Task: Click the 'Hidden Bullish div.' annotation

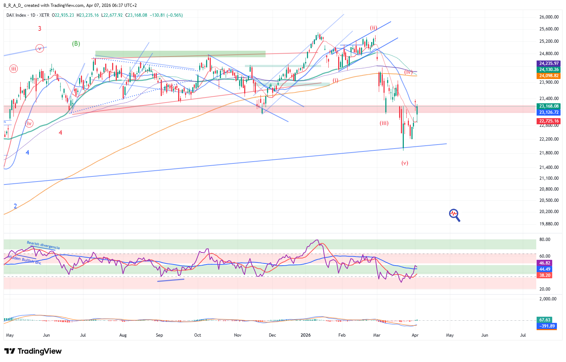Action: [x=24, y=259]
